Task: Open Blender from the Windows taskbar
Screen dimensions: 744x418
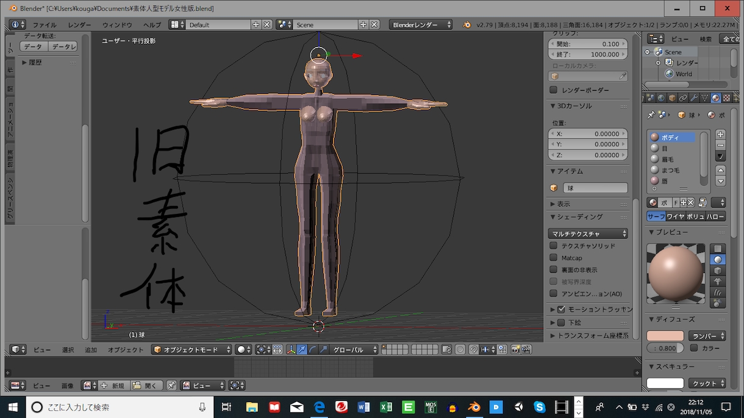Action: [474, 407]
